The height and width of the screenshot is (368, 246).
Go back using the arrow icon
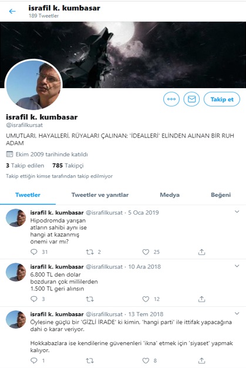click(x=12, y=11)
